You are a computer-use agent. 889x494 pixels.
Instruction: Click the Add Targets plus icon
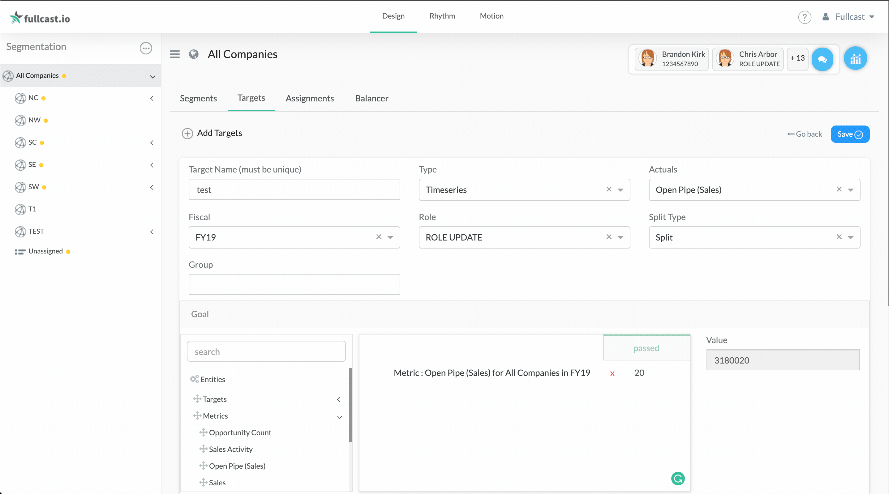pos(187,134)
